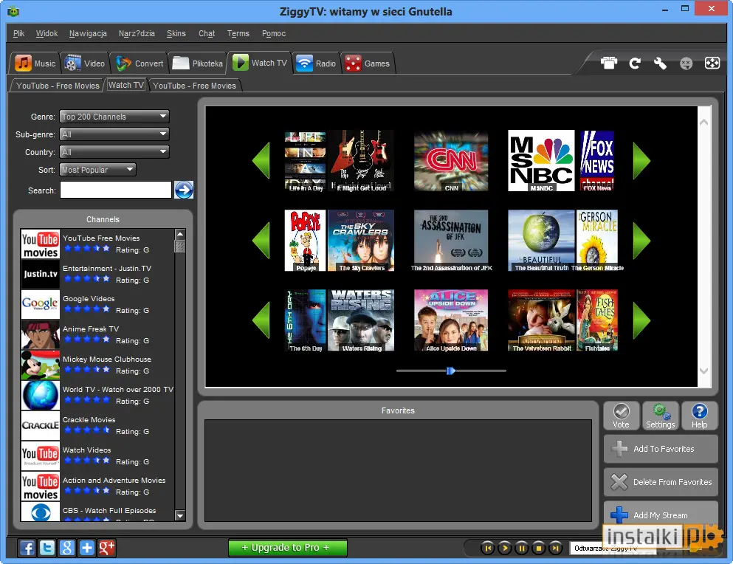Click Add My Stream button
The height and width of the screenshot is (564, 733).
point(661,515)
